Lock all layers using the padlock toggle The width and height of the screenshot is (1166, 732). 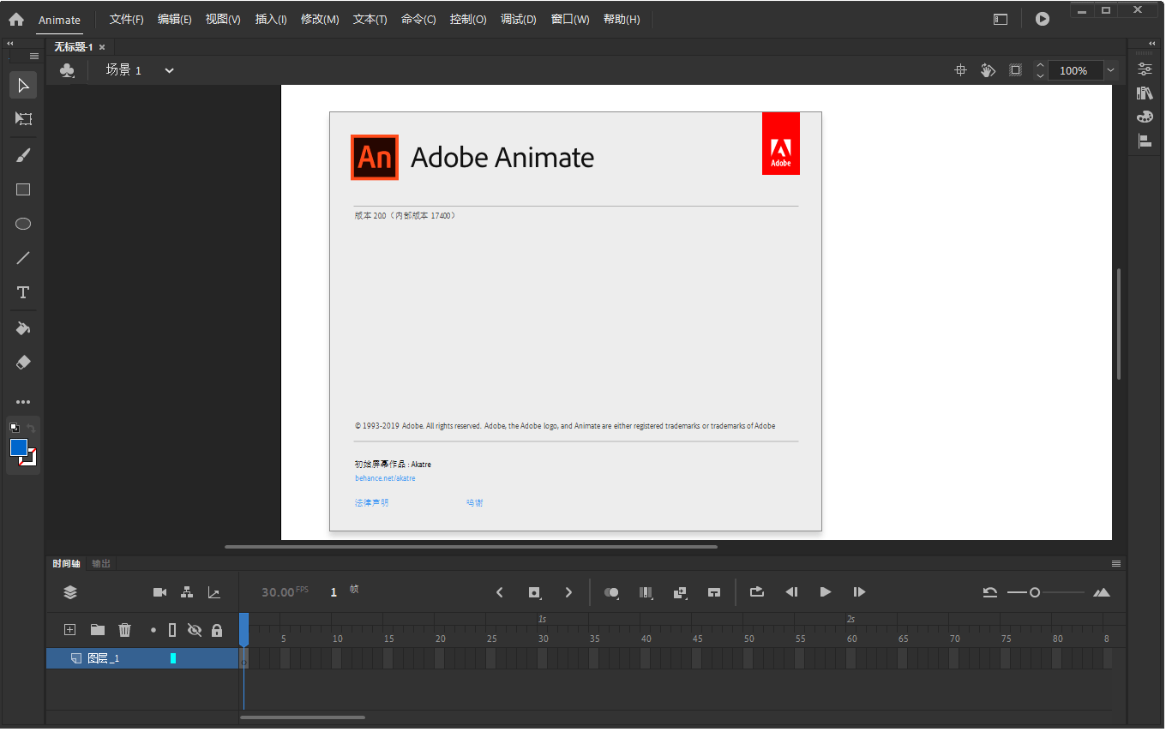217,629
